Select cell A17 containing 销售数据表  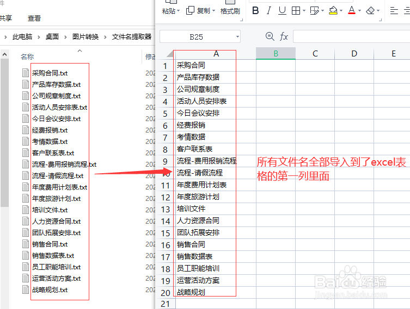click(x=216, y=256)
